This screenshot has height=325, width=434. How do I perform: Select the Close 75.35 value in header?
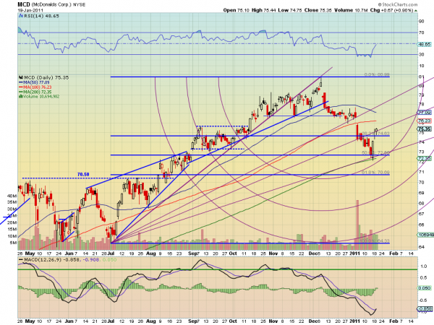click(318, 10)
